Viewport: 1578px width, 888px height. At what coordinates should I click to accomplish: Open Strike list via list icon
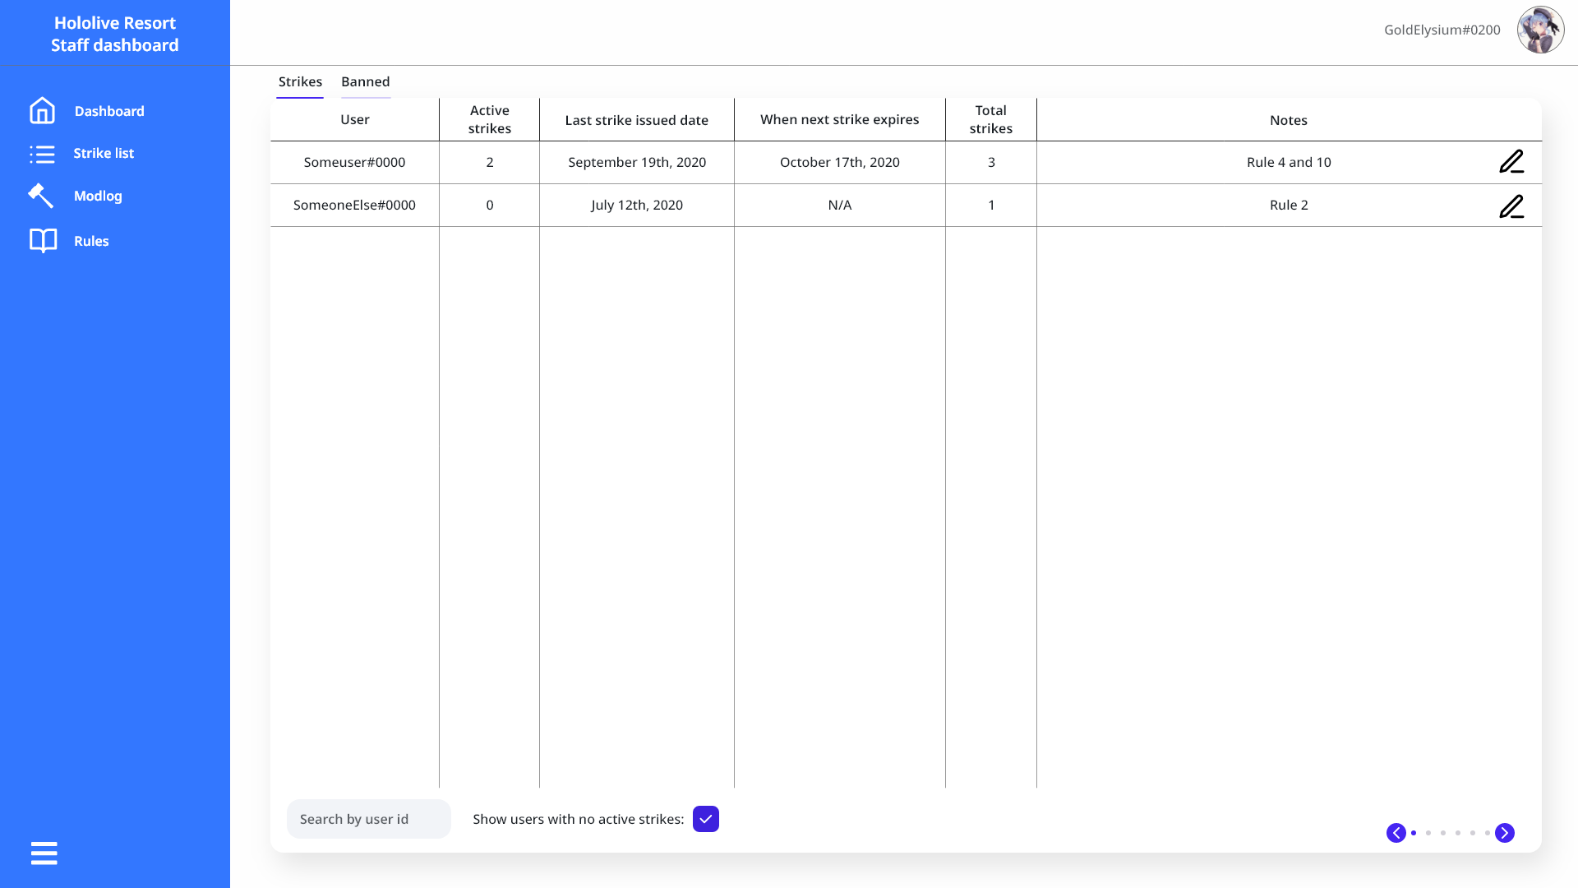click(42, 154)
